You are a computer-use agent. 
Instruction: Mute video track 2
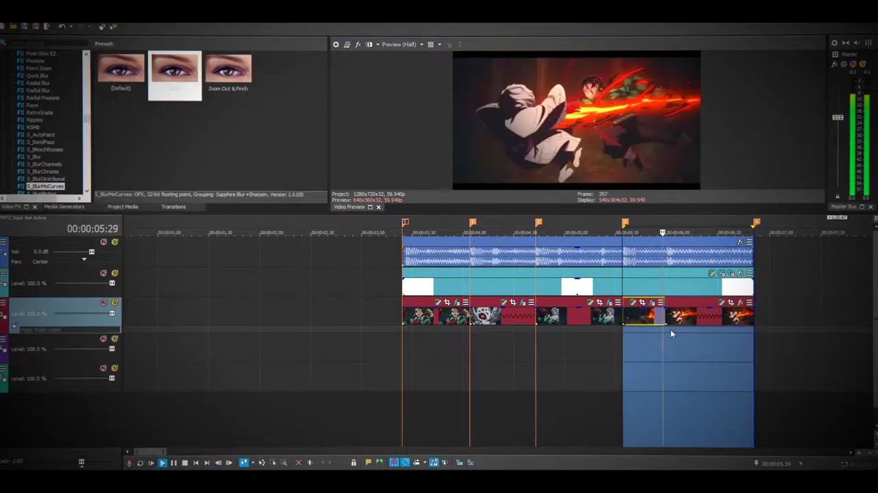104,273
